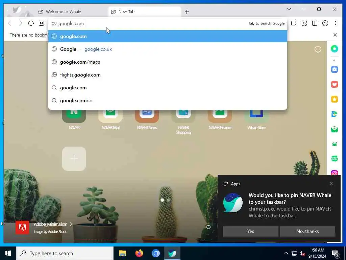Open the three-dot browser menu
The image size is (346, 260).
tap(336, 23)
